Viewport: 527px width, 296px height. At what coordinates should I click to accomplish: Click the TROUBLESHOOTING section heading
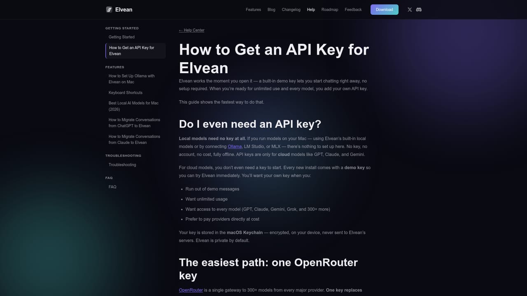point(123,156)
